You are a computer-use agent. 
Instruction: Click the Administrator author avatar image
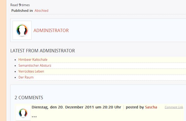(22, 30)
